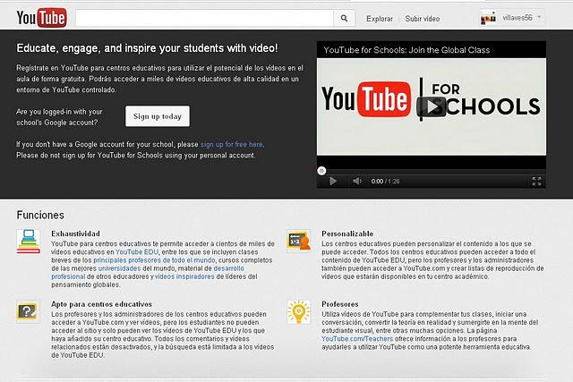Click the Educate, engage, and inspire headline
The image size is (573, 382).
coord(147,48)
